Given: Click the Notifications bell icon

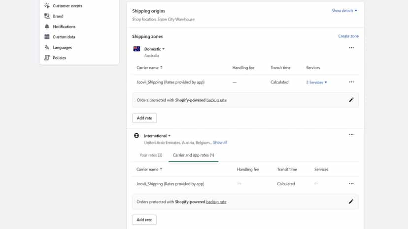Looking at the screenshot, I should pyautogui.click(x=47, y=27).
